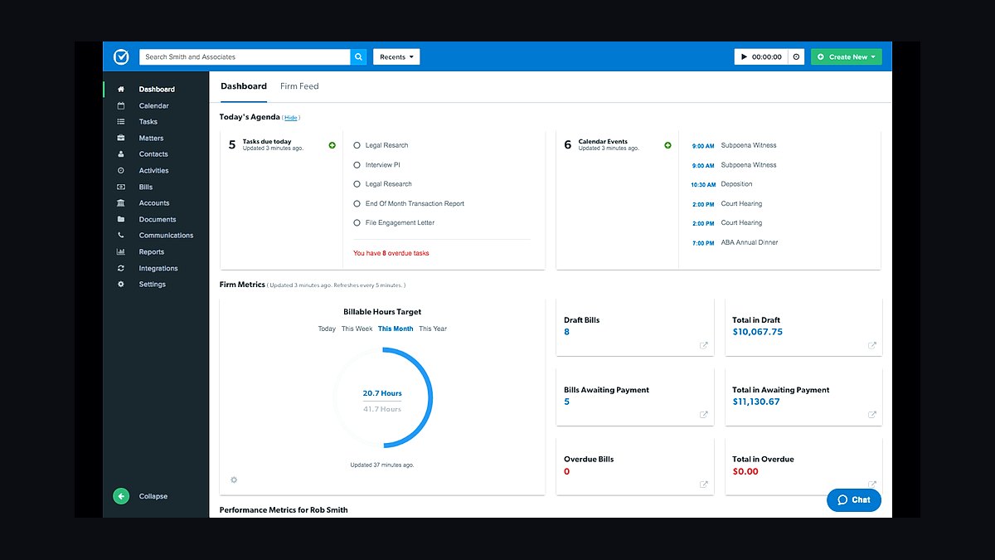Open Billable Hours Target settings gear

(234, 480)
